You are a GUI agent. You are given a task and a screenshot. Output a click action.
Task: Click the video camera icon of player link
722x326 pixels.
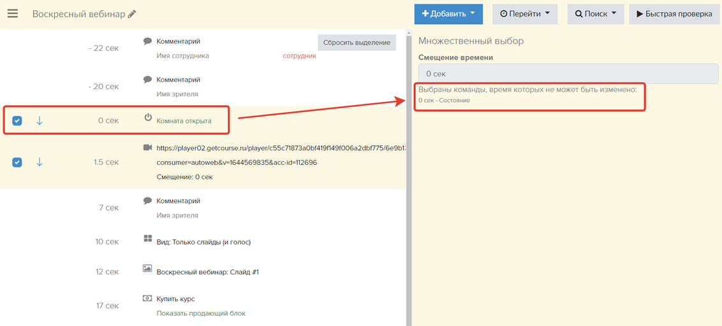point(147,147)
